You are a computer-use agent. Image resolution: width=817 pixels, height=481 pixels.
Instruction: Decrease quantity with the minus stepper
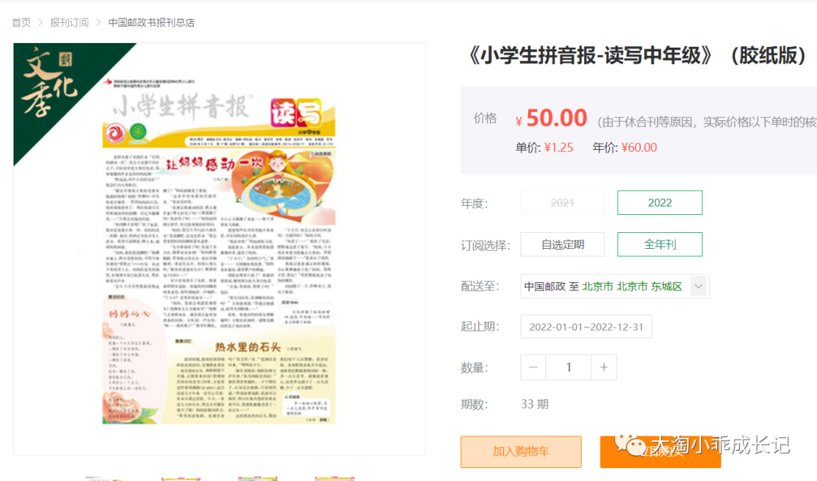click(x=533, y=366)
